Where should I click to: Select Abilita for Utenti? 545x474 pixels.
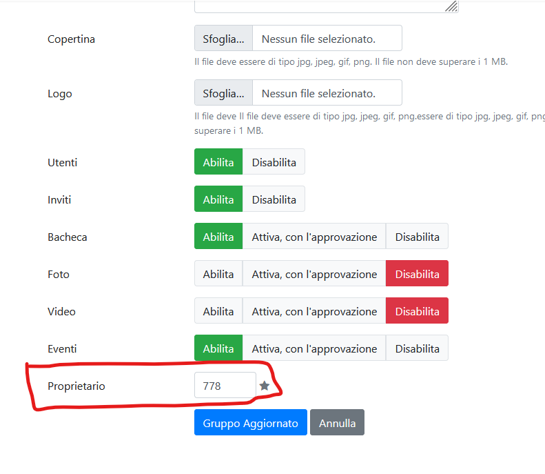click(x=218, y=162)
